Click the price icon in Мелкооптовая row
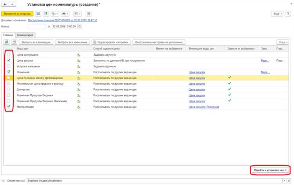This screenshot has height=185, width=294. pos(79,107)
